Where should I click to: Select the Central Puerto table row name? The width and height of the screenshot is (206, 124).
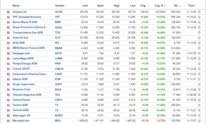[x=22, y=100]
